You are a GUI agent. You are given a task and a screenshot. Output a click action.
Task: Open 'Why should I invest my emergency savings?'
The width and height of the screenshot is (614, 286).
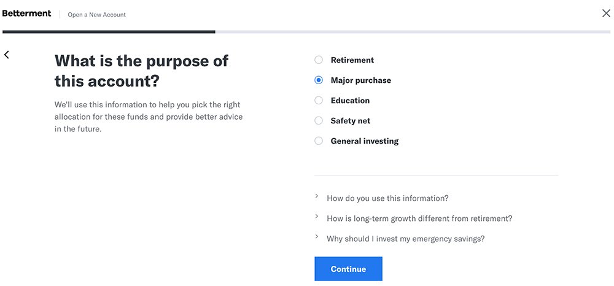(406, 239)
